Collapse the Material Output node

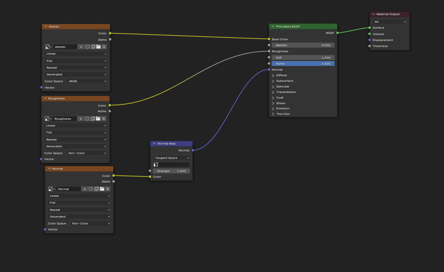[x=373, y=14]
